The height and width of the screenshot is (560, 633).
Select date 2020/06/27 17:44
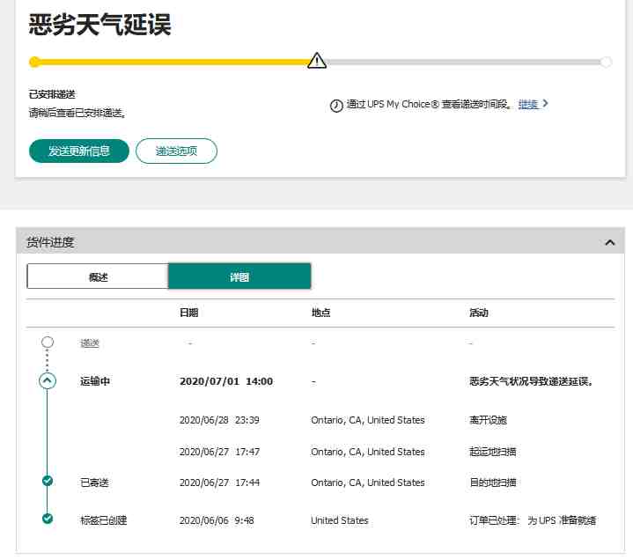tap(219, 483)
